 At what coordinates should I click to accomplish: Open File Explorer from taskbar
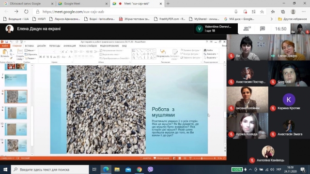pyautogui.click(x=117, y=170)
